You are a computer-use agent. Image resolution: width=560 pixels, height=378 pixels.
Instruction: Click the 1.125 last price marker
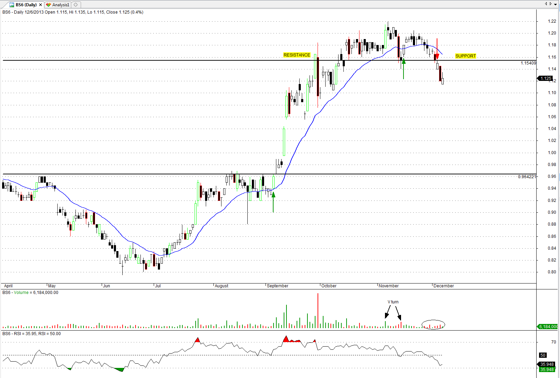click(546, 78)
